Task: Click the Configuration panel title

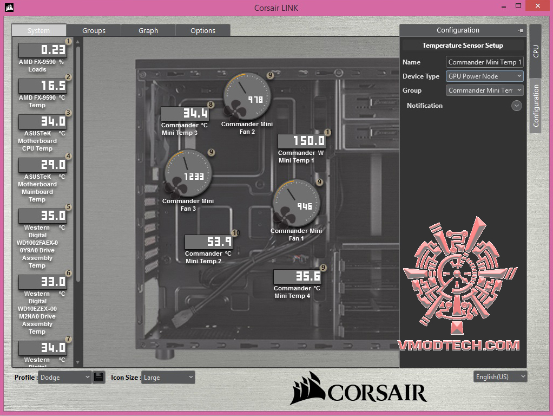Action: click(x=458, y=30)
